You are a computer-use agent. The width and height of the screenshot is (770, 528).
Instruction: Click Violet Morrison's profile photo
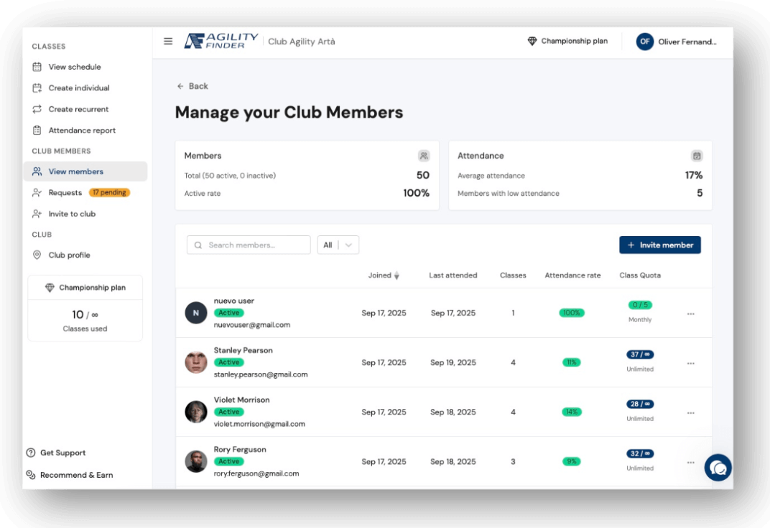point(196,412)
